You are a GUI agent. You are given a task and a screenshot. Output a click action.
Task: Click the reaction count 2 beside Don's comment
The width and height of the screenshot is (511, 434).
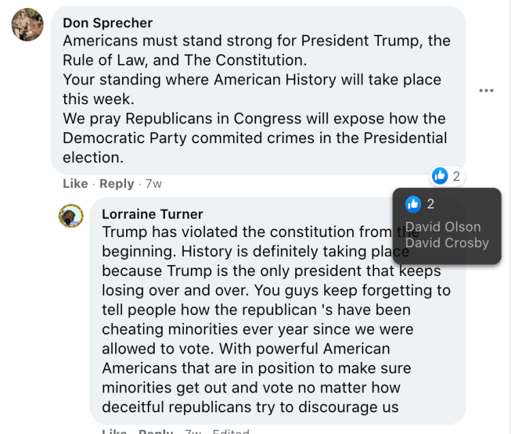tap(456, 176)
